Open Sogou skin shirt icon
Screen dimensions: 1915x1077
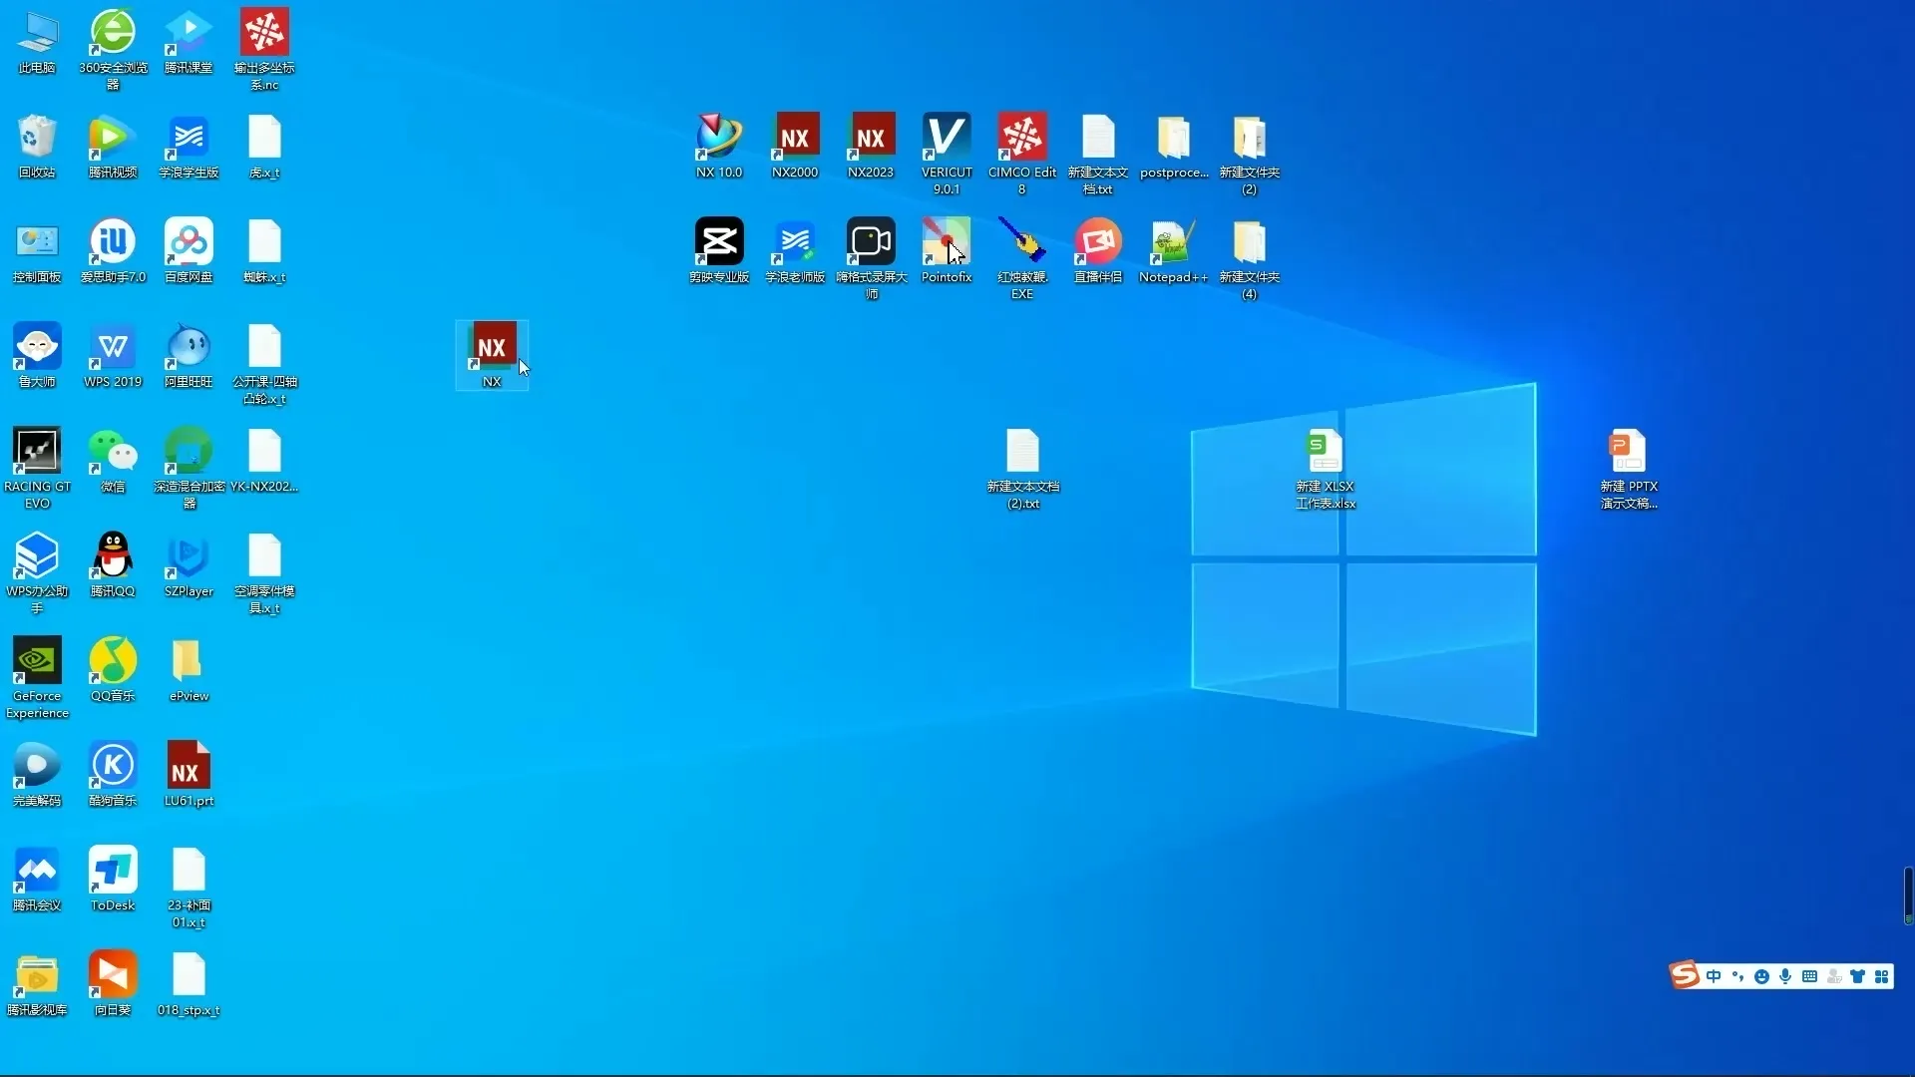(1857, 976)
